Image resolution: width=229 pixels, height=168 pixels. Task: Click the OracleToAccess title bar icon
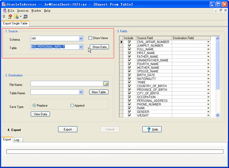coord(4,4)
